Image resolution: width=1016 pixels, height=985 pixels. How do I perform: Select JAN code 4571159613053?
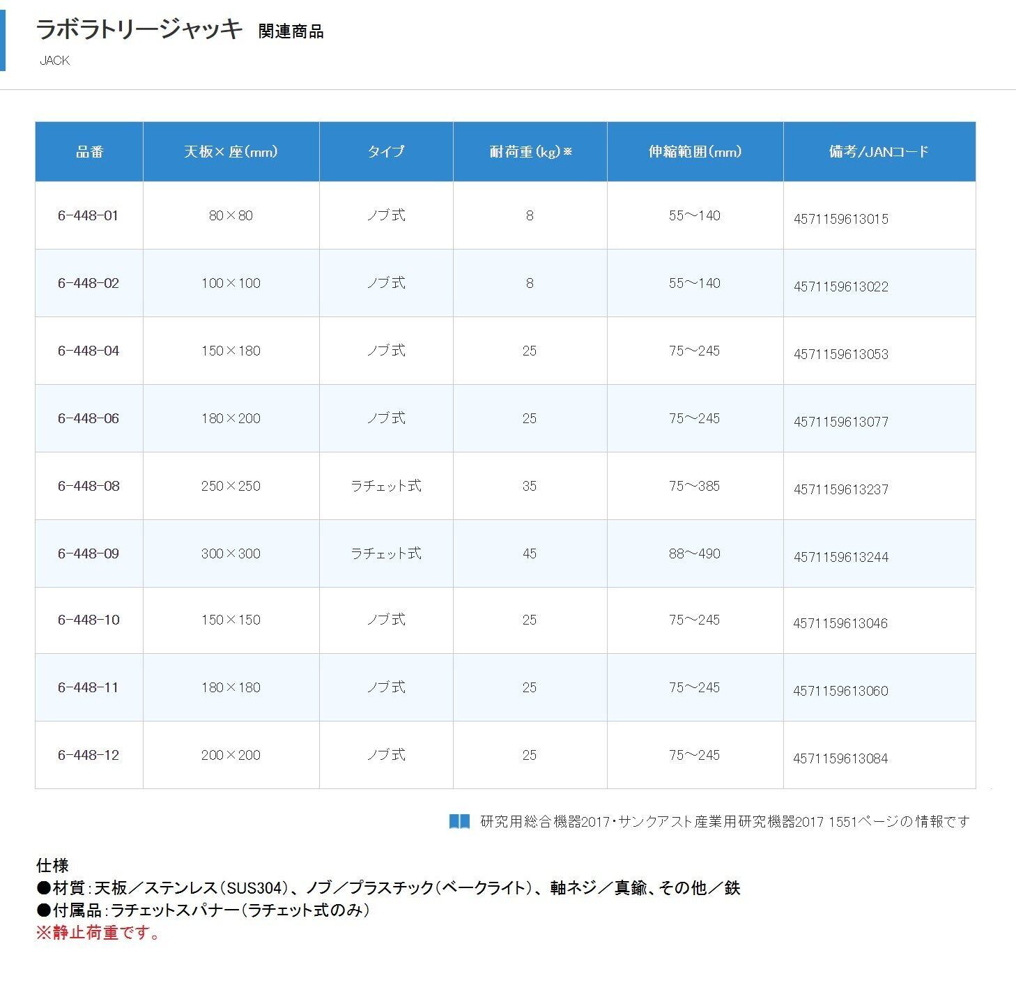pyautogui.click(x=841, y=355)
